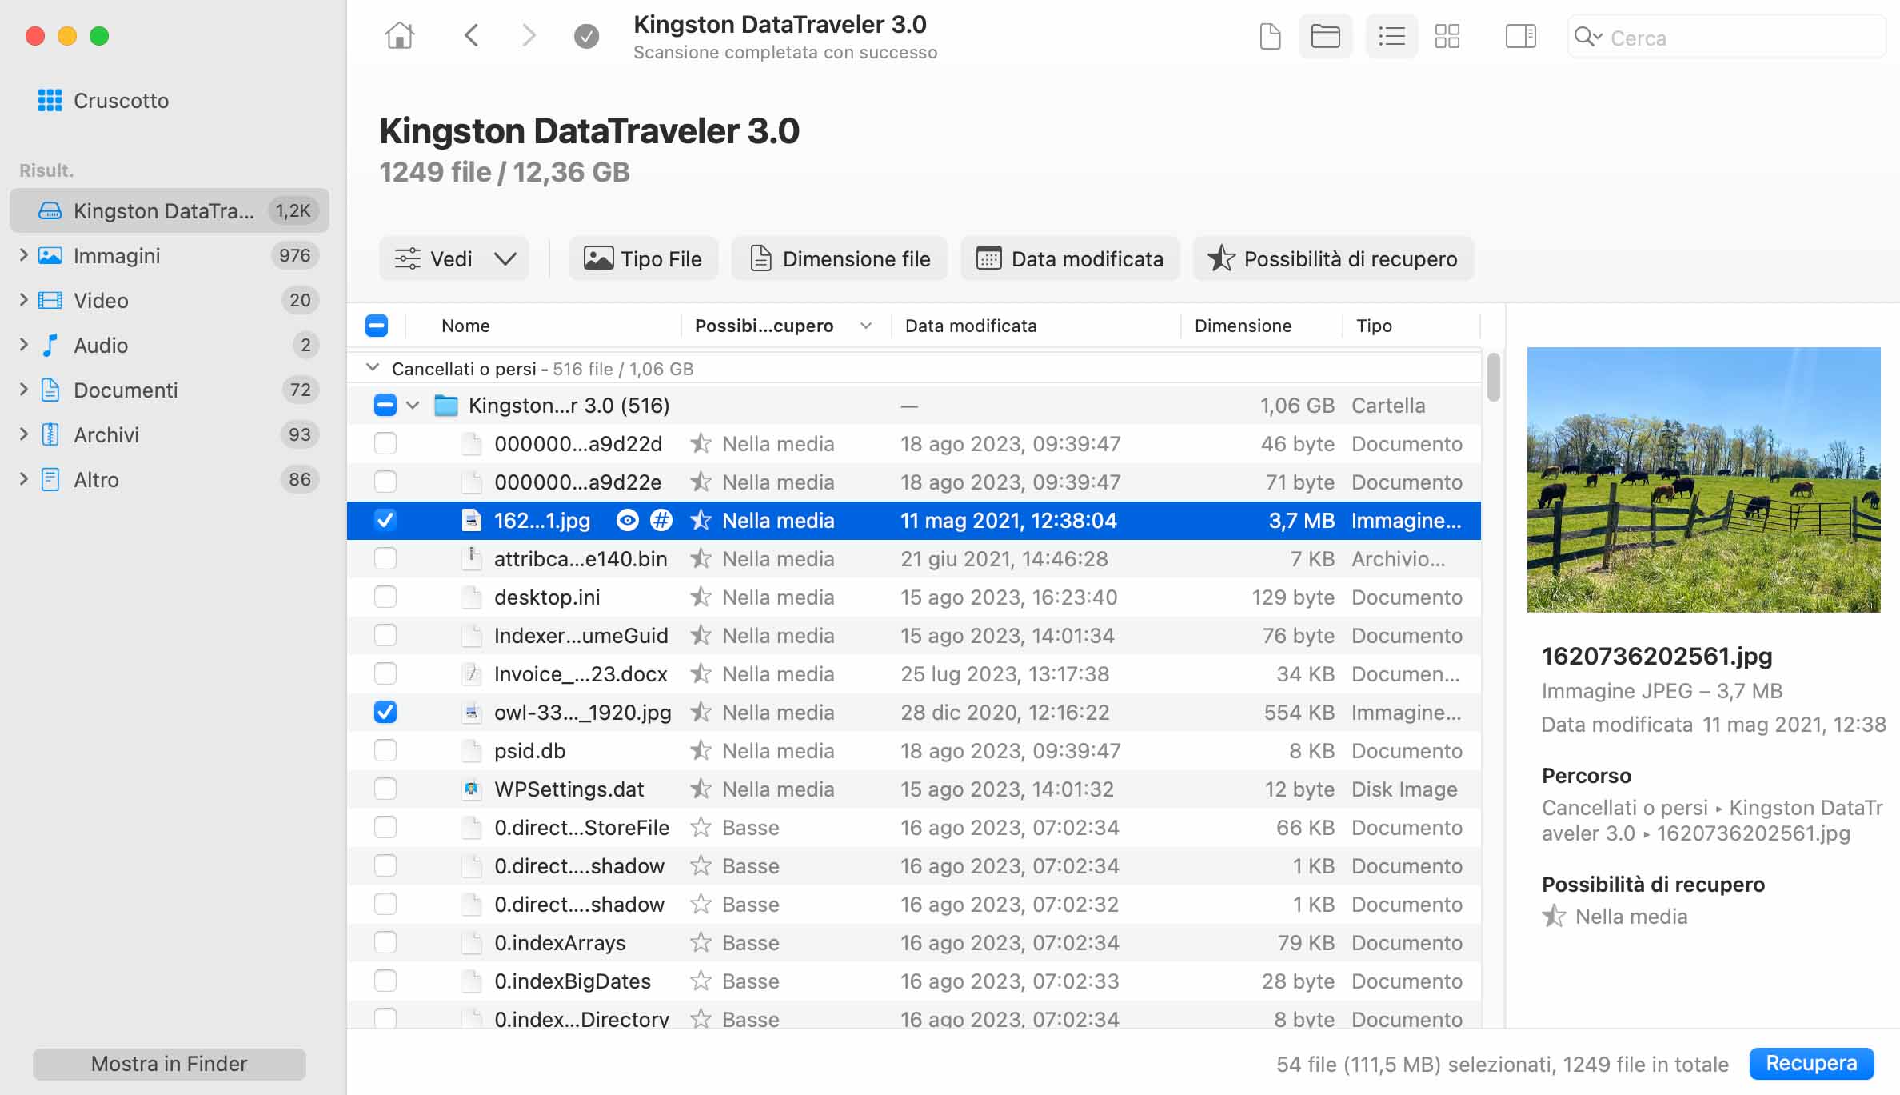
Task: Open Possibi...cupero column sort arrow
Action: coord(866,326)
